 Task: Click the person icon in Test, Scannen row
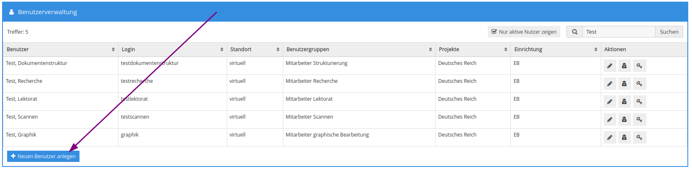click(624, 119)
